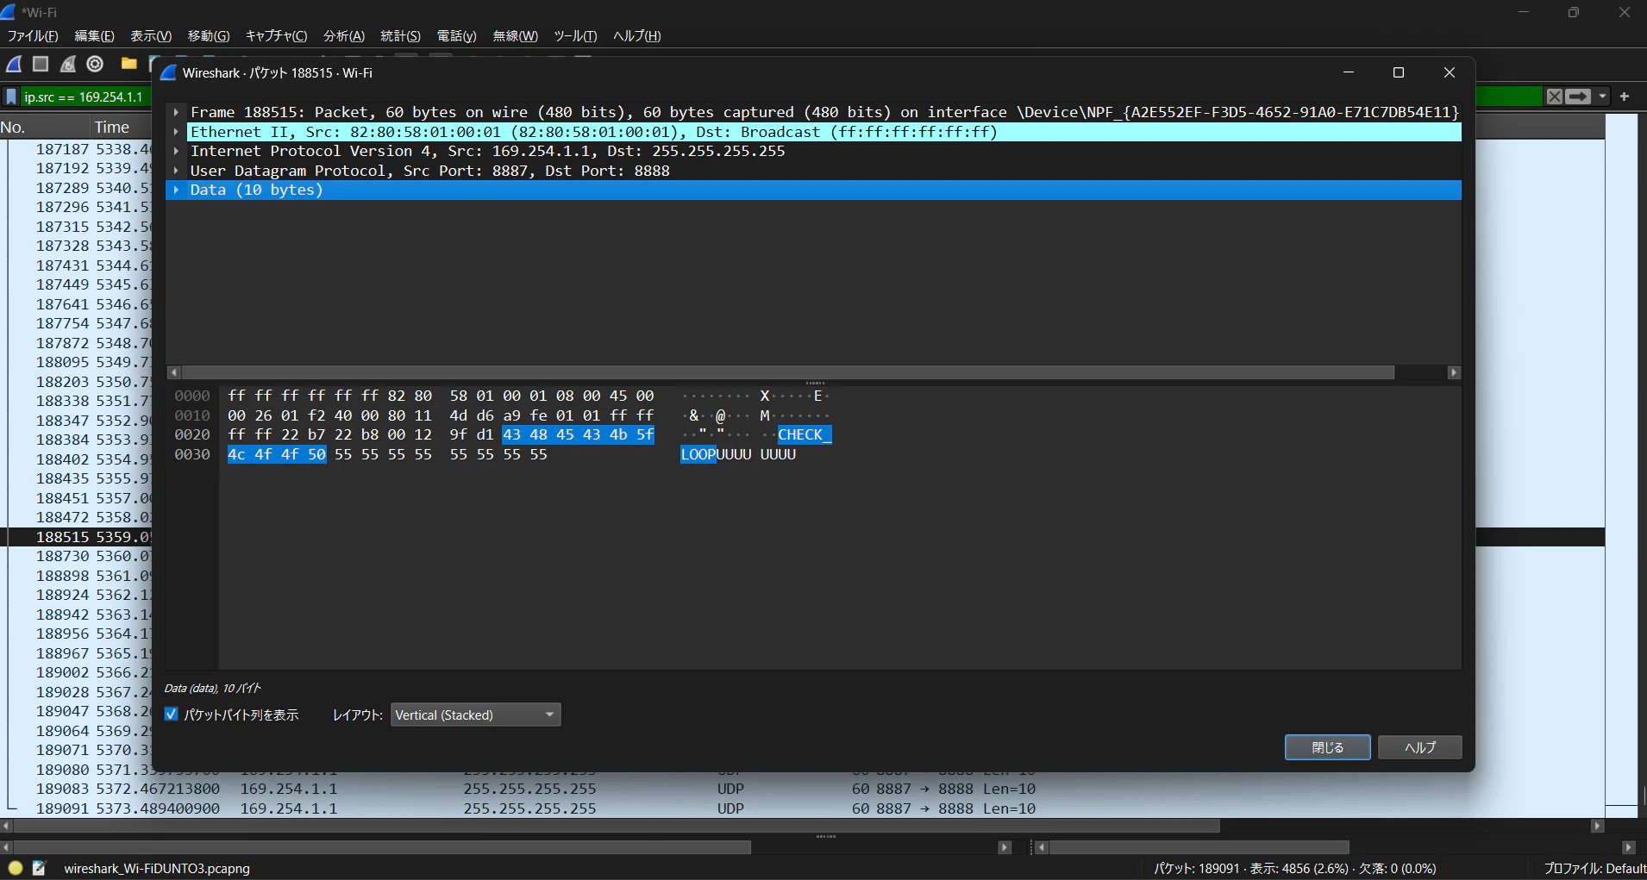Click the CHECK_ ASCII text in bytes pane
Screen dimensions: 1647x880
805,434
